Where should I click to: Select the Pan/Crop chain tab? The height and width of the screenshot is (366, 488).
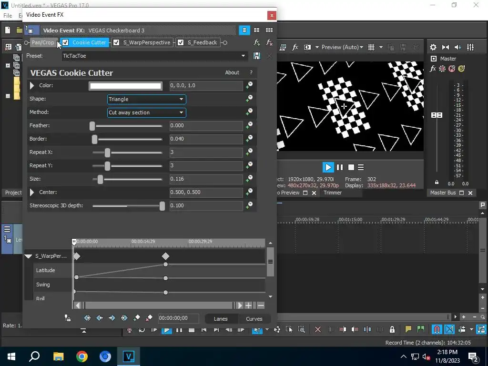pos(43,42)
